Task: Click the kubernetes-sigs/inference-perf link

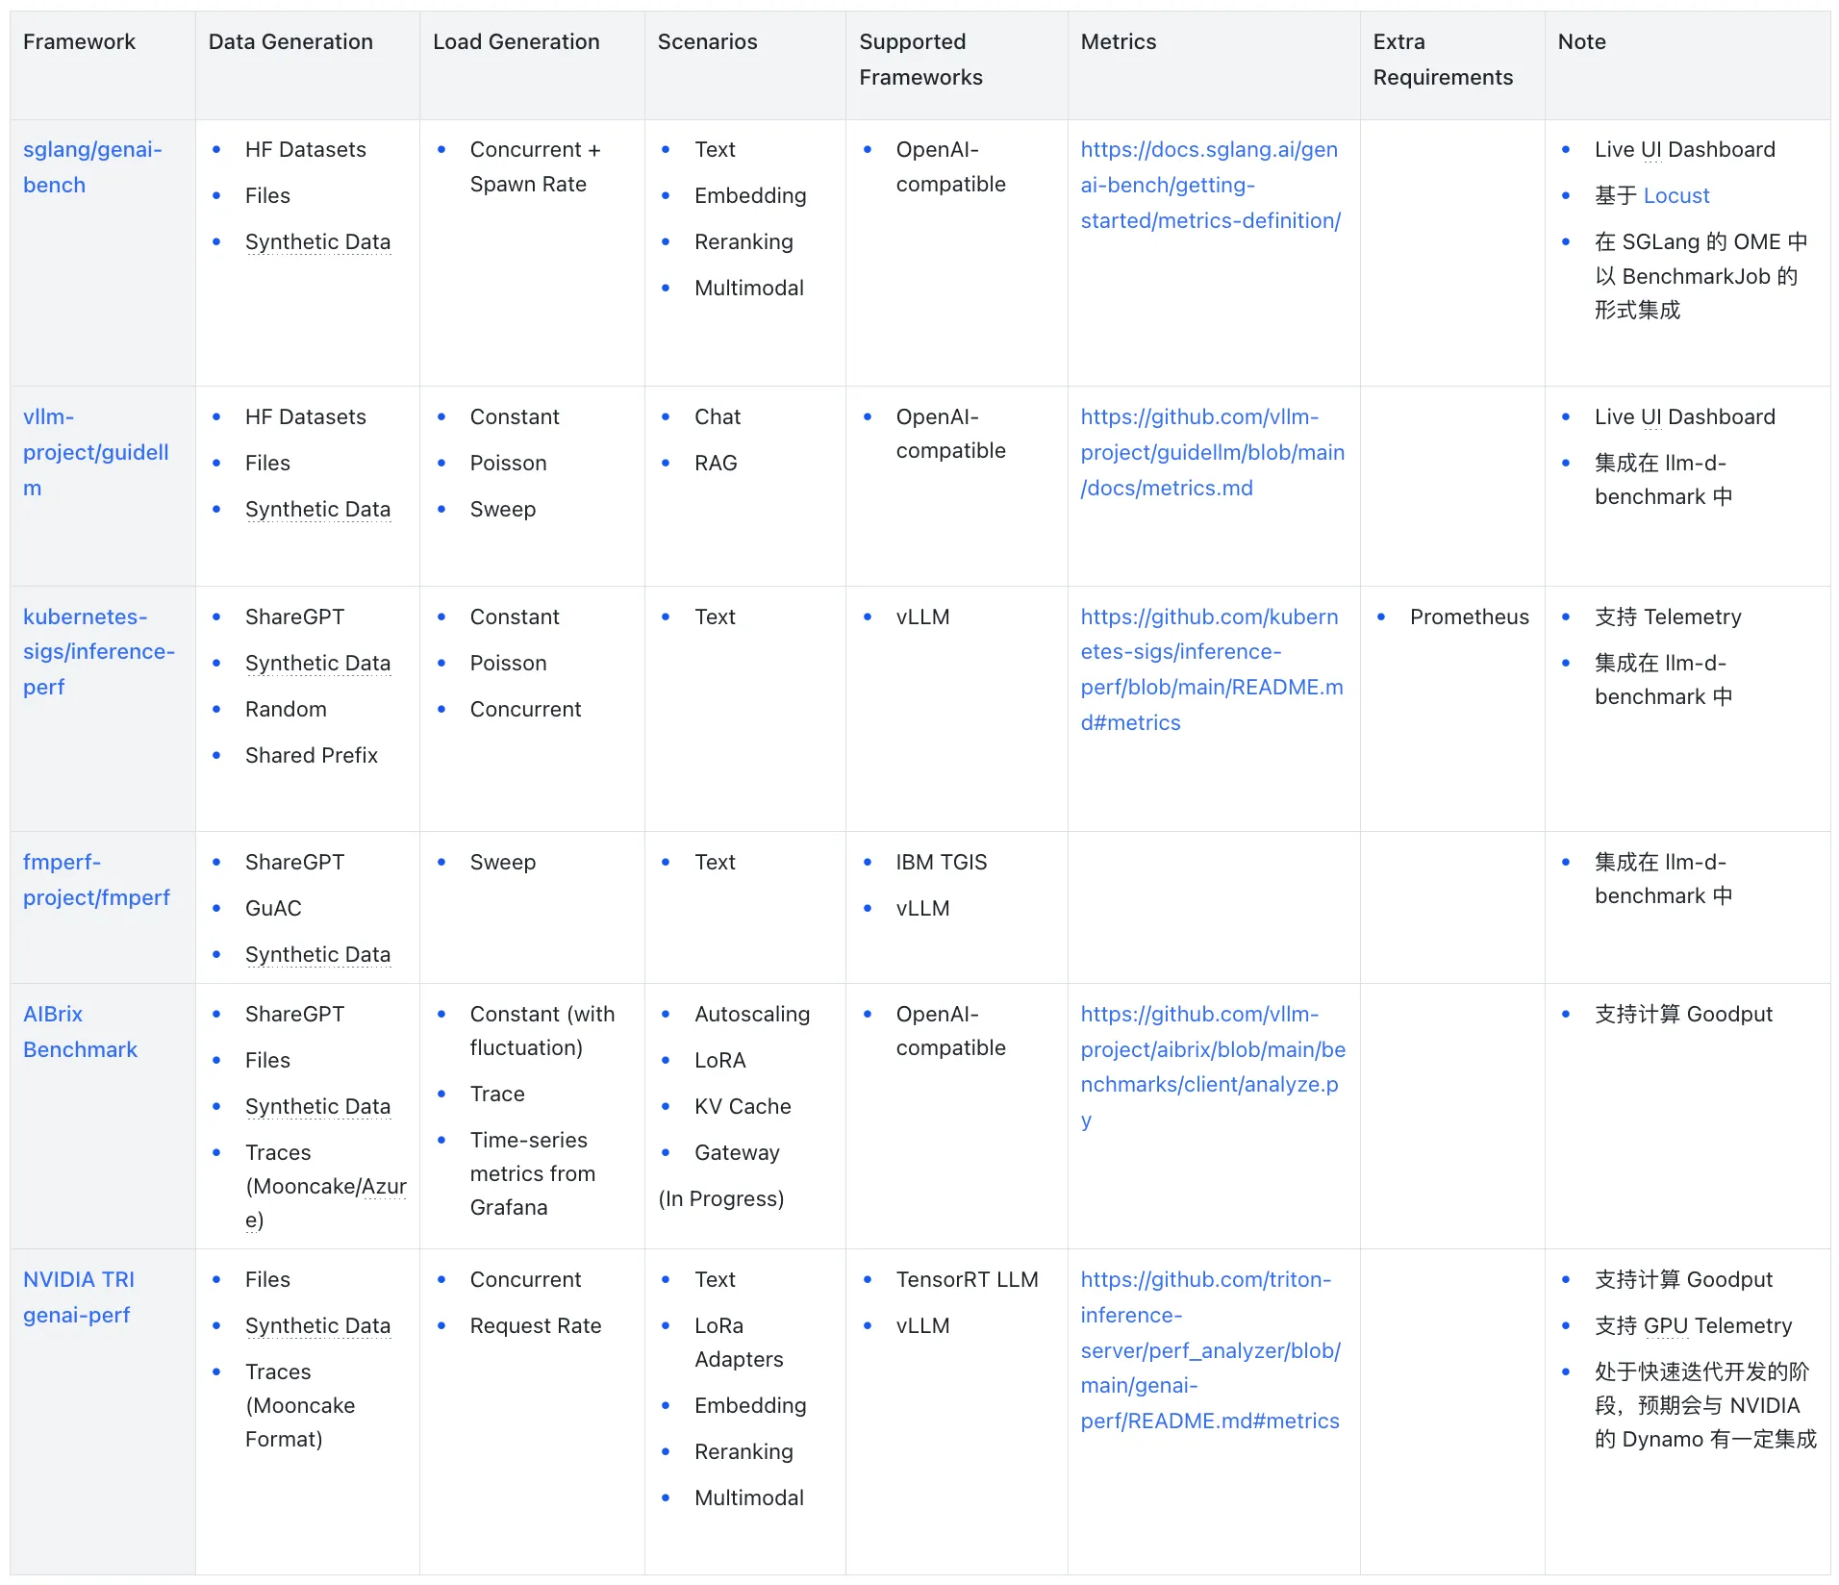Action: click(x=98, y=652)
